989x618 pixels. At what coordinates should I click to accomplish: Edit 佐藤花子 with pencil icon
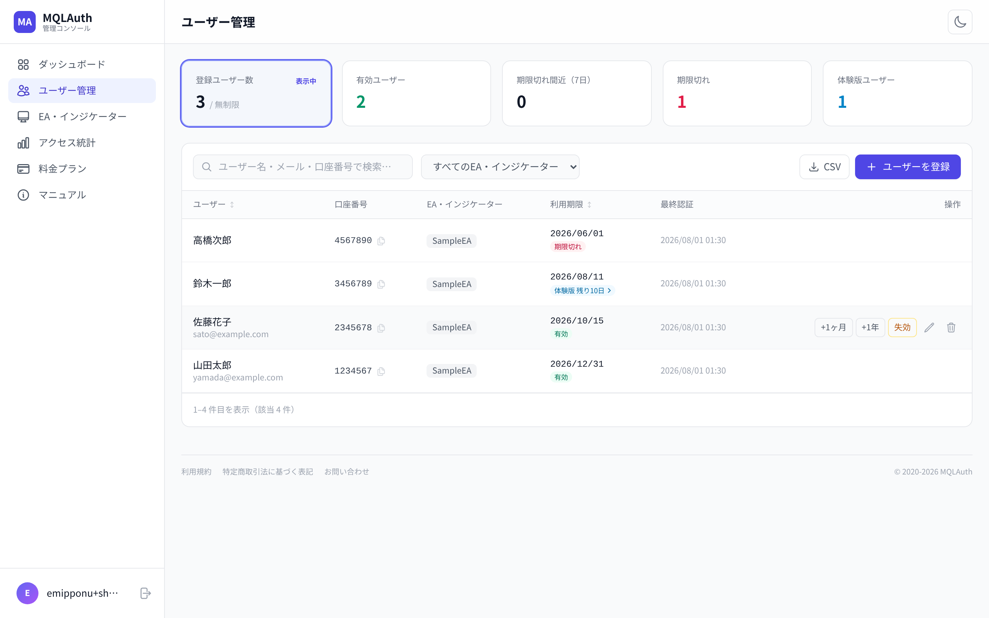tap(929, 328)
